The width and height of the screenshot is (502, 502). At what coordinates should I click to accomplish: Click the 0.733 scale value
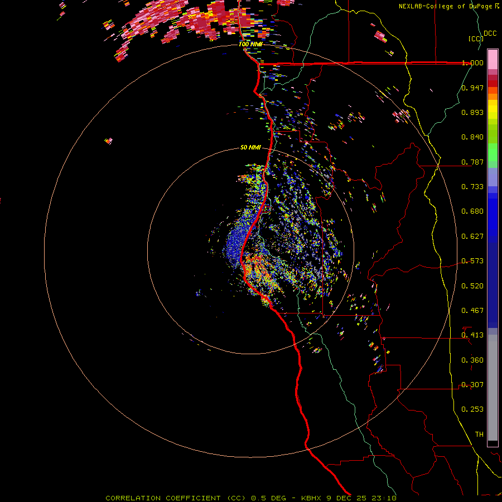(x=472, y=187)
